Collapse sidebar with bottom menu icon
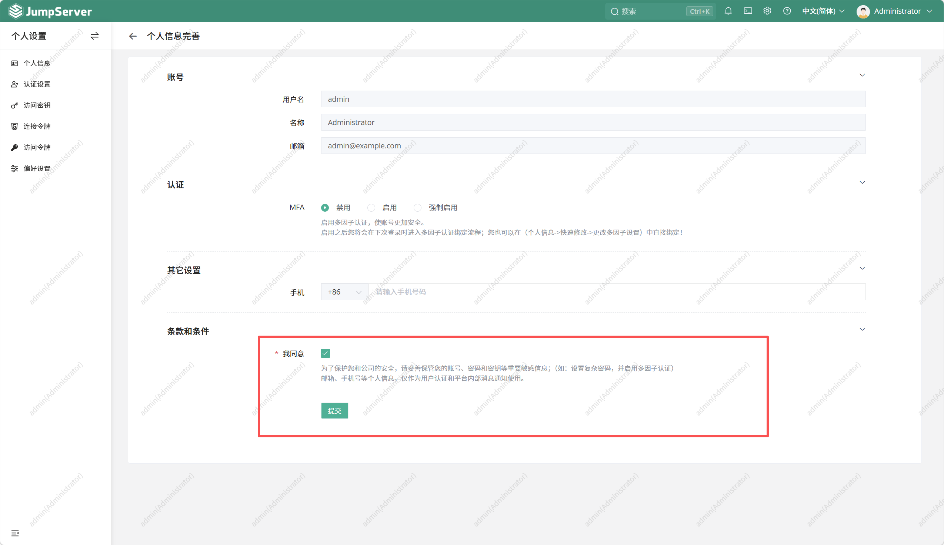The height and width of the screenshot is (545, 944). point(15,533)
